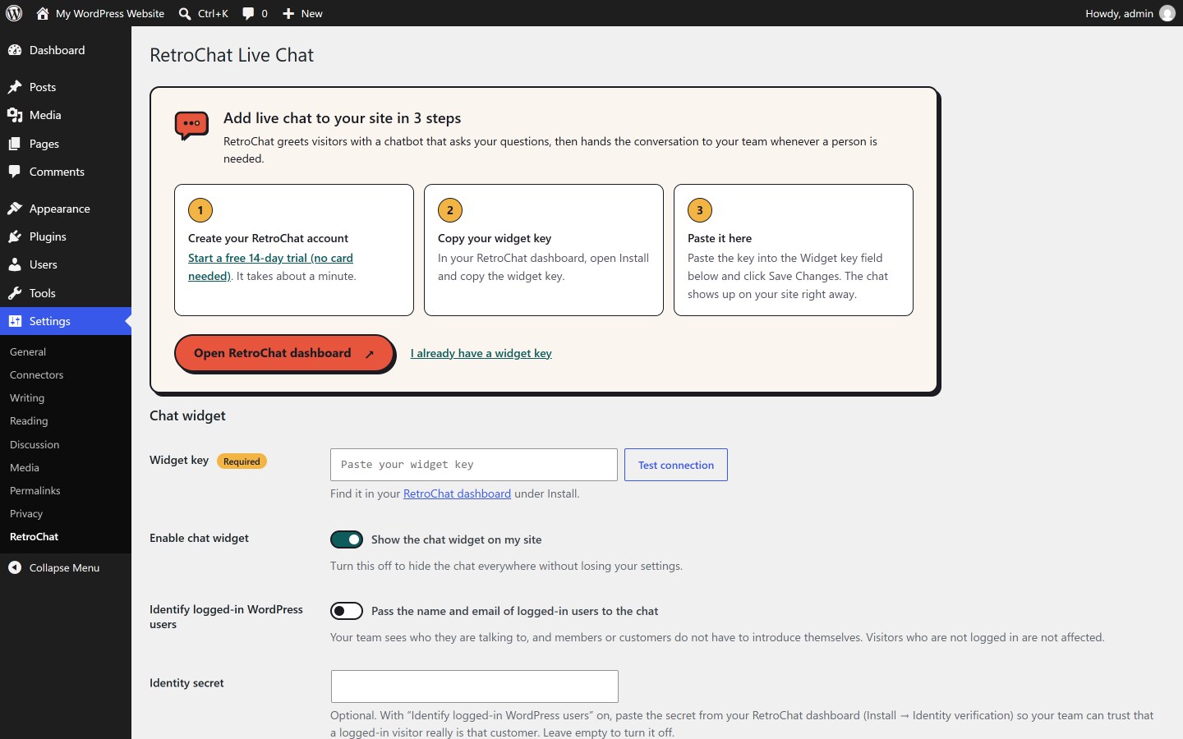Open Writing settings
Screen dimensions: 1183x739
27,397
